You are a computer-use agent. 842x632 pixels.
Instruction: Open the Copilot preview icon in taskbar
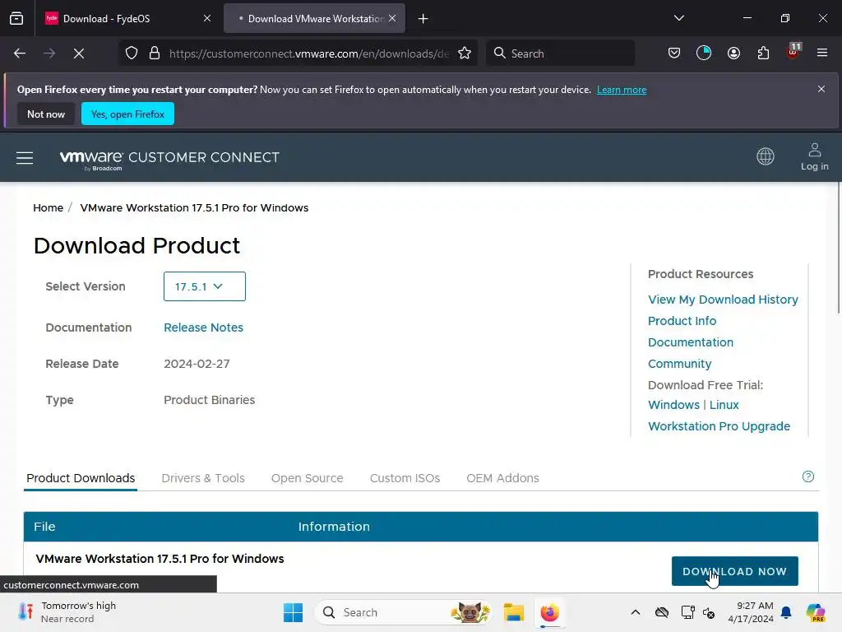pos(816,612)
